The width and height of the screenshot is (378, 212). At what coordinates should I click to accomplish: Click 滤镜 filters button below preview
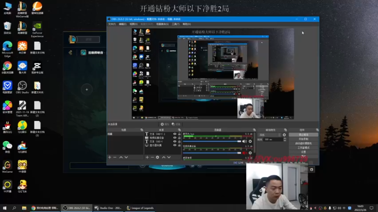[x=176, y=124]
